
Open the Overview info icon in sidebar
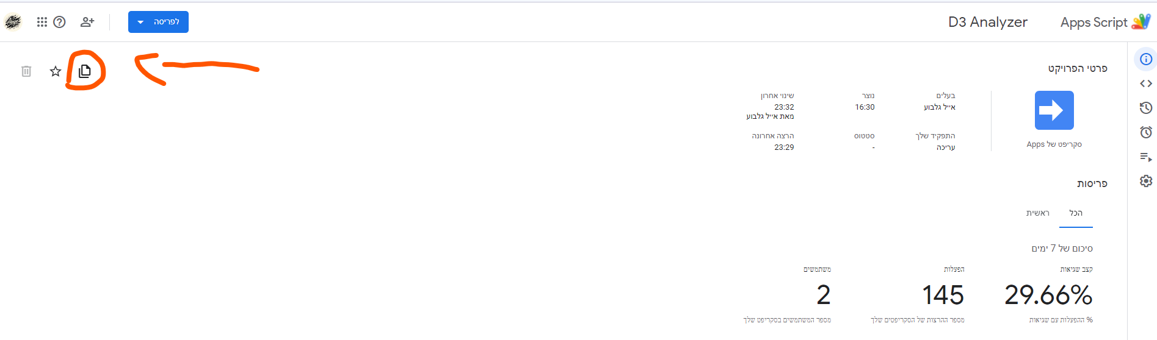tap(1146, 59)
